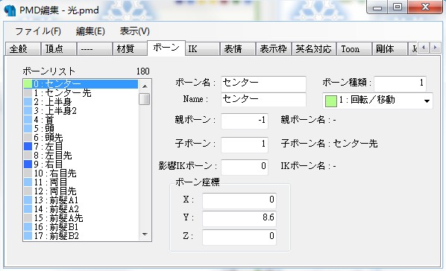Open the 1 : 回転/移動 bone type dropdown
The image size is (446, 271).
tap(377, 101)
